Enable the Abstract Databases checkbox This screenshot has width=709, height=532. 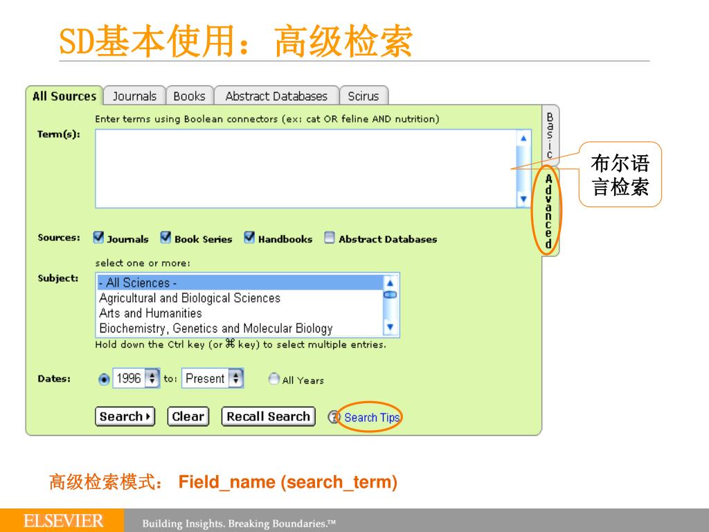pos(330,237)
